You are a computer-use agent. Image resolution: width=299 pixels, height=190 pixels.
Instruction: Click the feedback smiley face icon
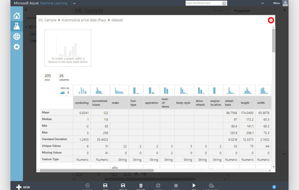224,3
